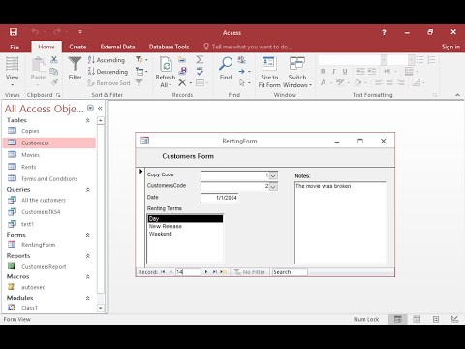This screenshot has width=465, height=349.
Task: Click the record Search box
Action: (290, 272)
